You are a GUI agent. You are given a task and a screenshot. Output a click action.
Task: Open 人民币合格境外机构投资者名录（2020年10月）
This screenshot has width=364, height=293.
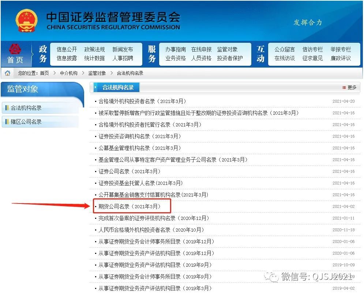pos(151,230)
